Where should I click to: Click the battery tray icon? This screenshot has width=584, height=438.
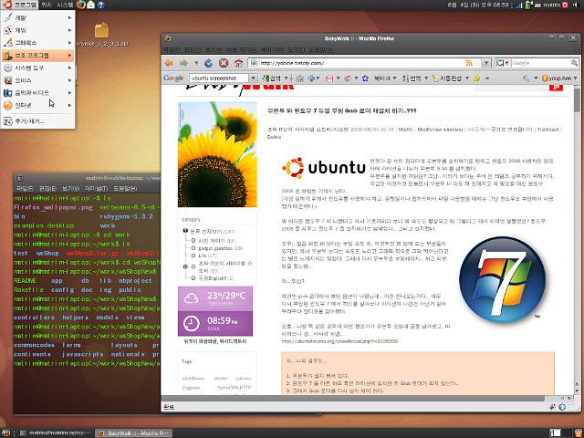click(528, 5)
